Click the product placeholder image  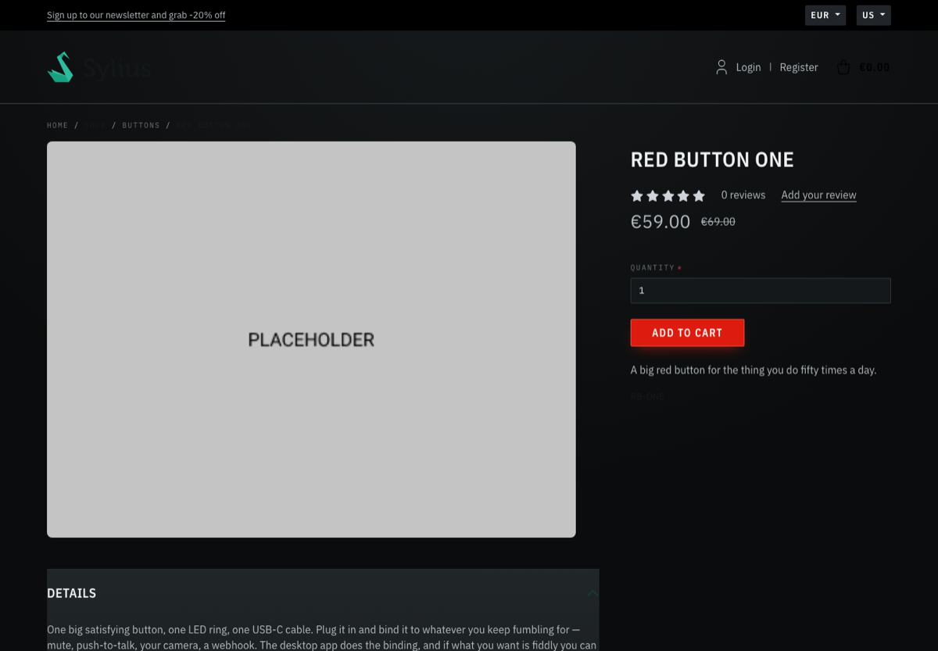pyautogui.click(x=311, y=339)
